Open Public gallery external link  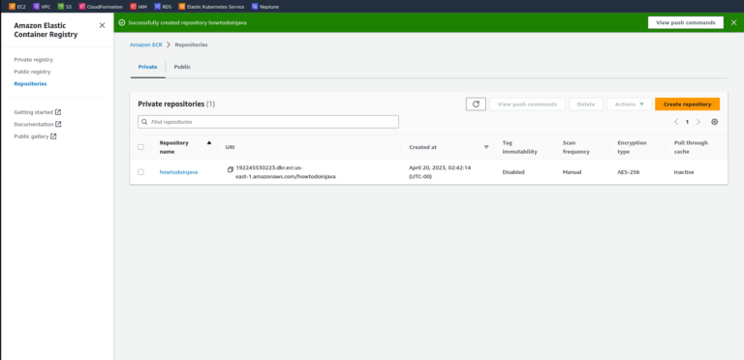point(35,136)
